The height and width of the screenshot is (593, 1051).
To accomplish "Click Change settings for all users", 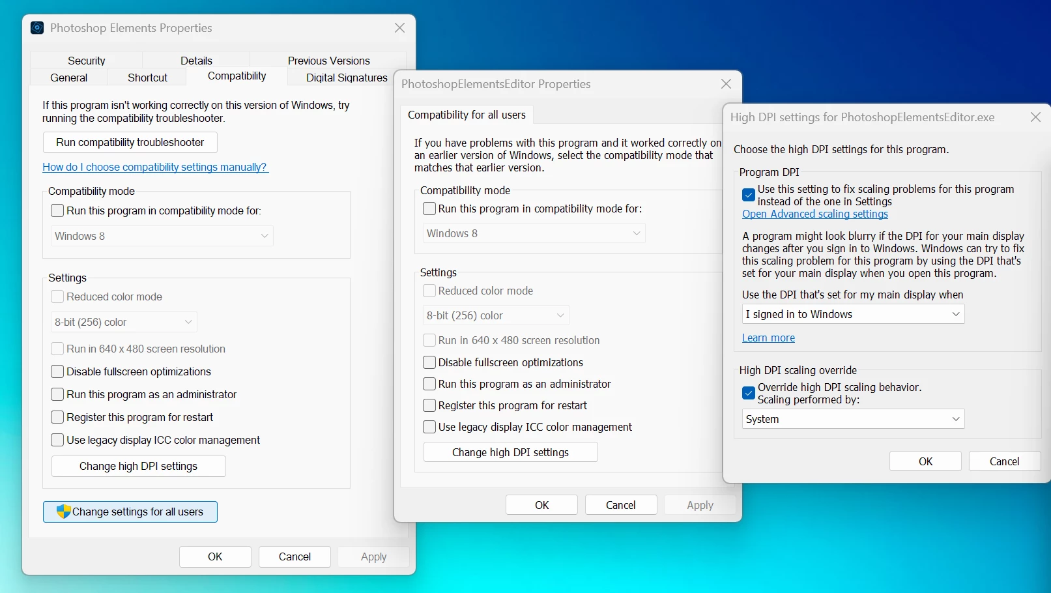I will (130, 512).
